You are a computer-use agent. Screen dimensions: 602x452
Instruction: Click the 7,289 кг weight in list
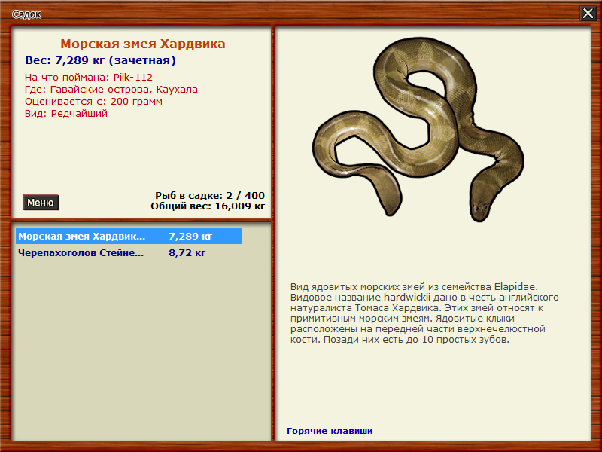(x=190, y=236)
